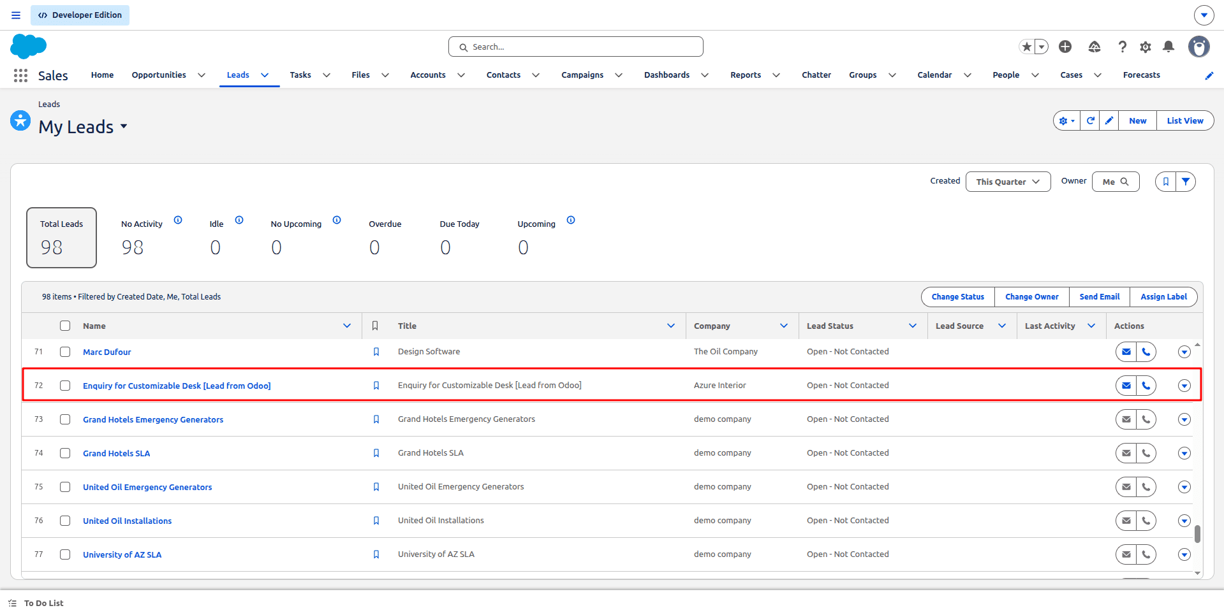Click Change Owner button
1224x615 pixels.
1031,297
